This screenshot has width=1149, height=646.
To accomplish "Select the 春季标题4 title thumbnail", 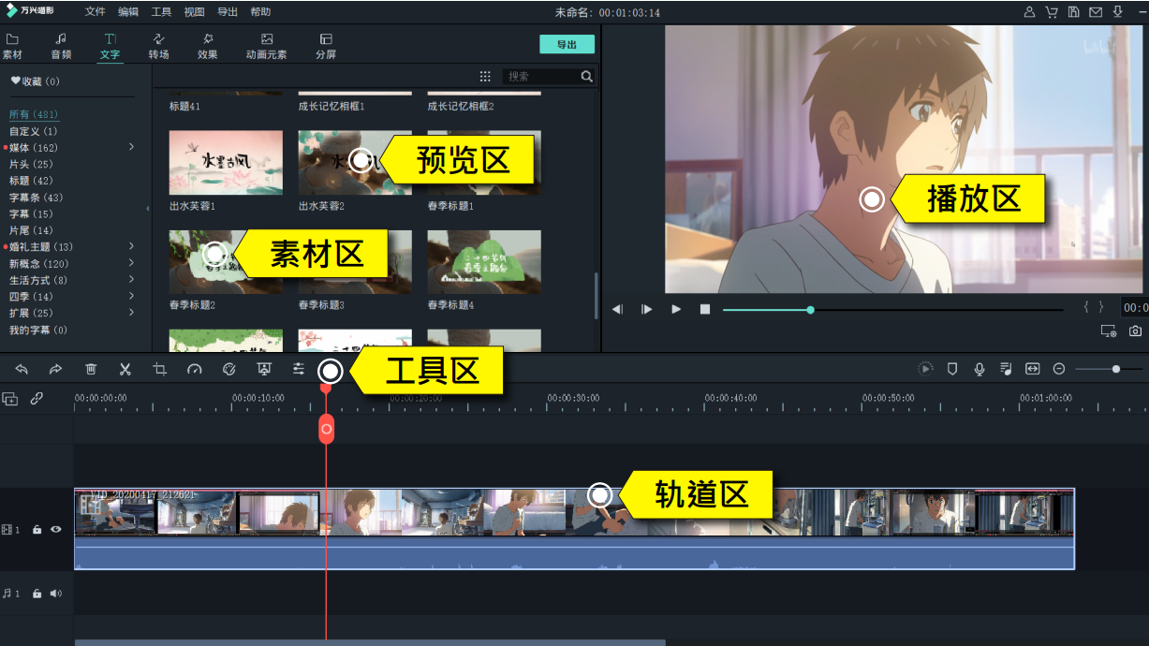I will pos(484,262).
